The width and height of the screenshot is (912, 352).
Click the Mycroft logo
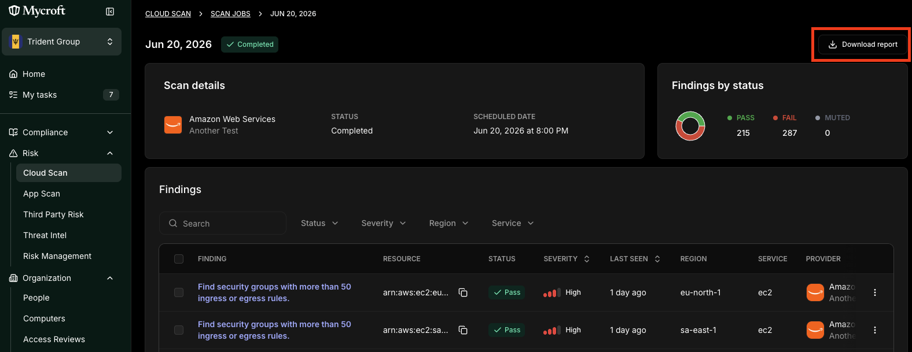click(x=37, y=11)
